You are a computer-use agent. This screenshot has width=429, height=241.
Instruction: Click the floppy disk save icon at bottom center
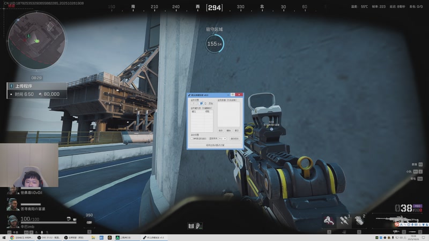191,225
